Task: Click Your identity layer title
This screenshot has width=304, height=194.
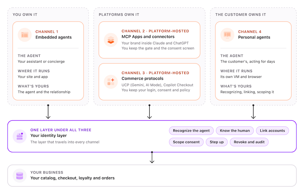Action: point(49,135)
